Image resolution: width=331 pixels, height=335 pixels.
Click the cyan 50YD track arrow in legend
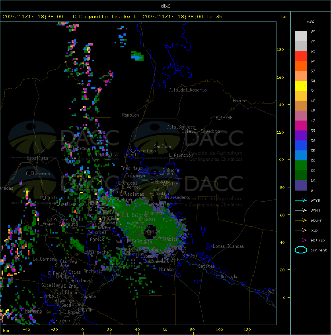point(301,200)
